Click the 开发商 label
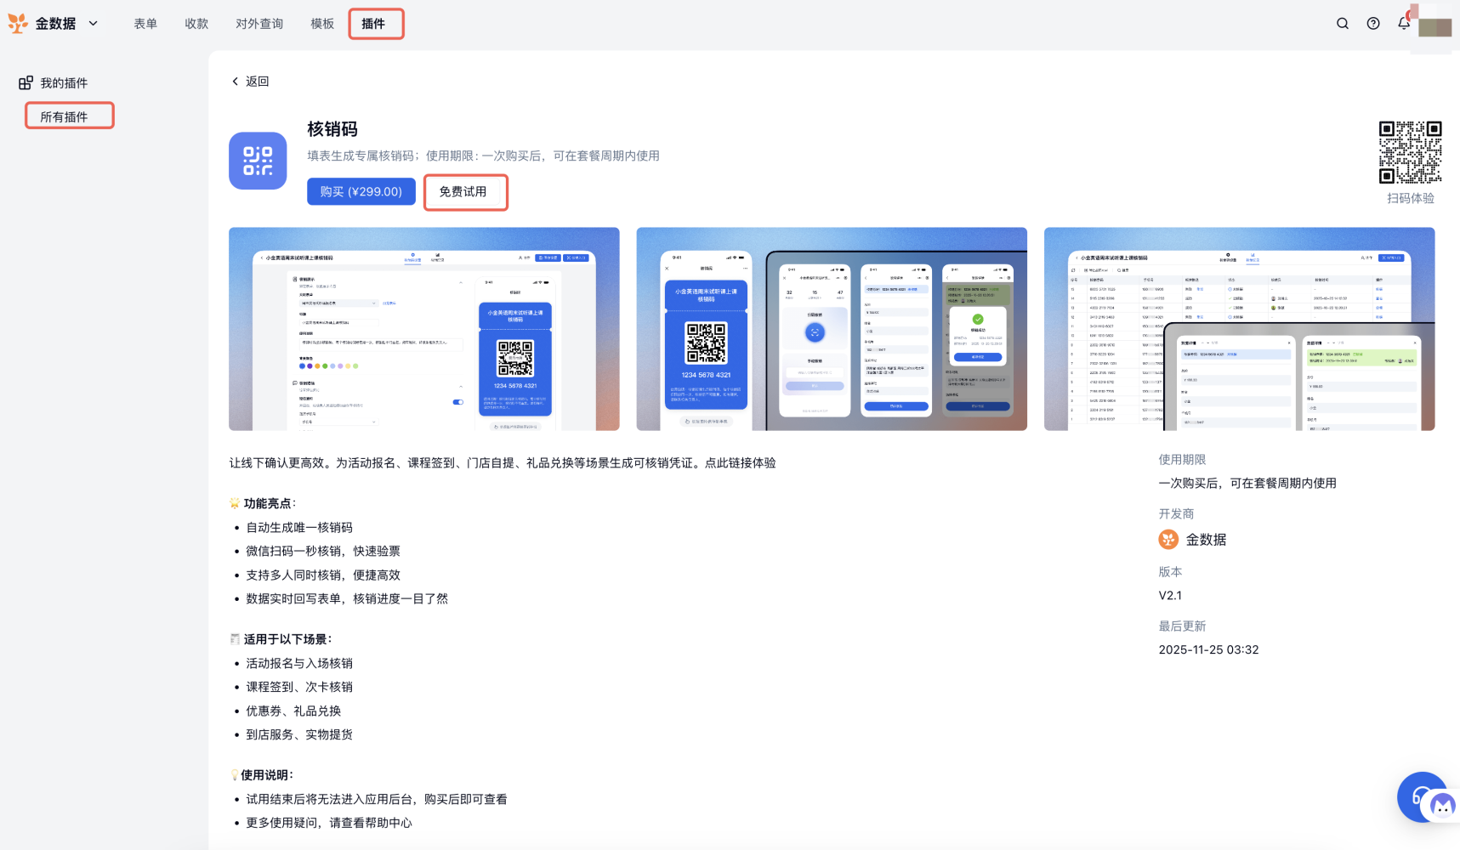This screenshot has height=850, width=1460. pyautogui.click(x=1176, y=514)
